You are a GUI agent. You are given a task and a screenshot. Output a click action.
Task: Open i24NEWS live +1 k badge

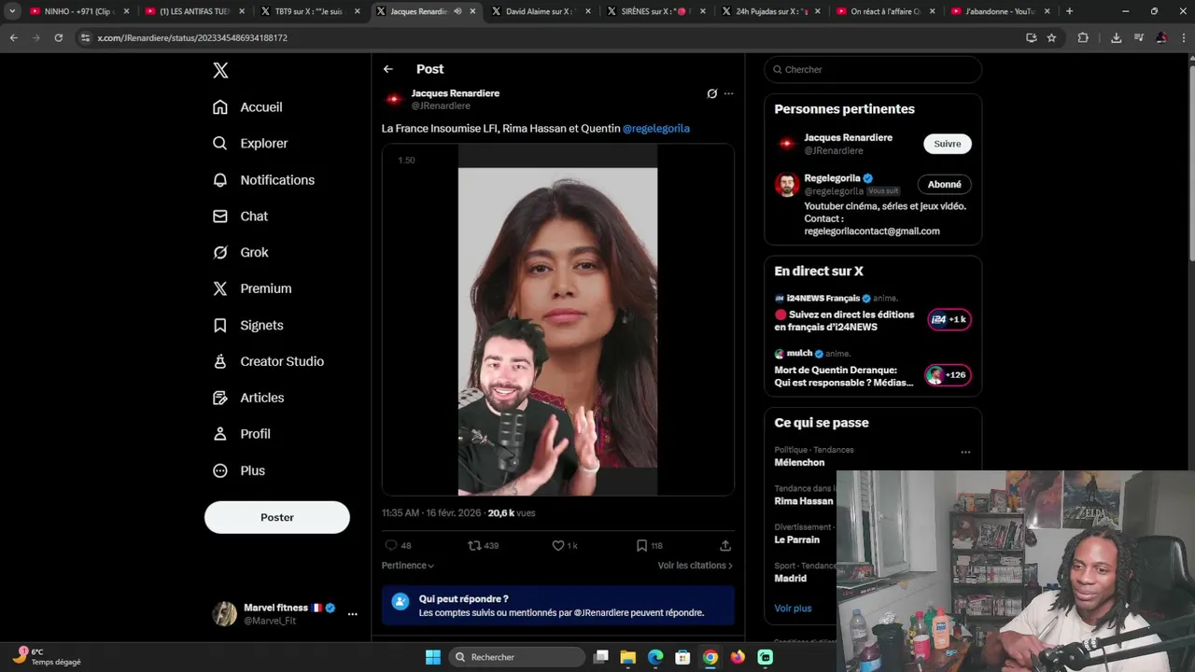tap(949, 319)
